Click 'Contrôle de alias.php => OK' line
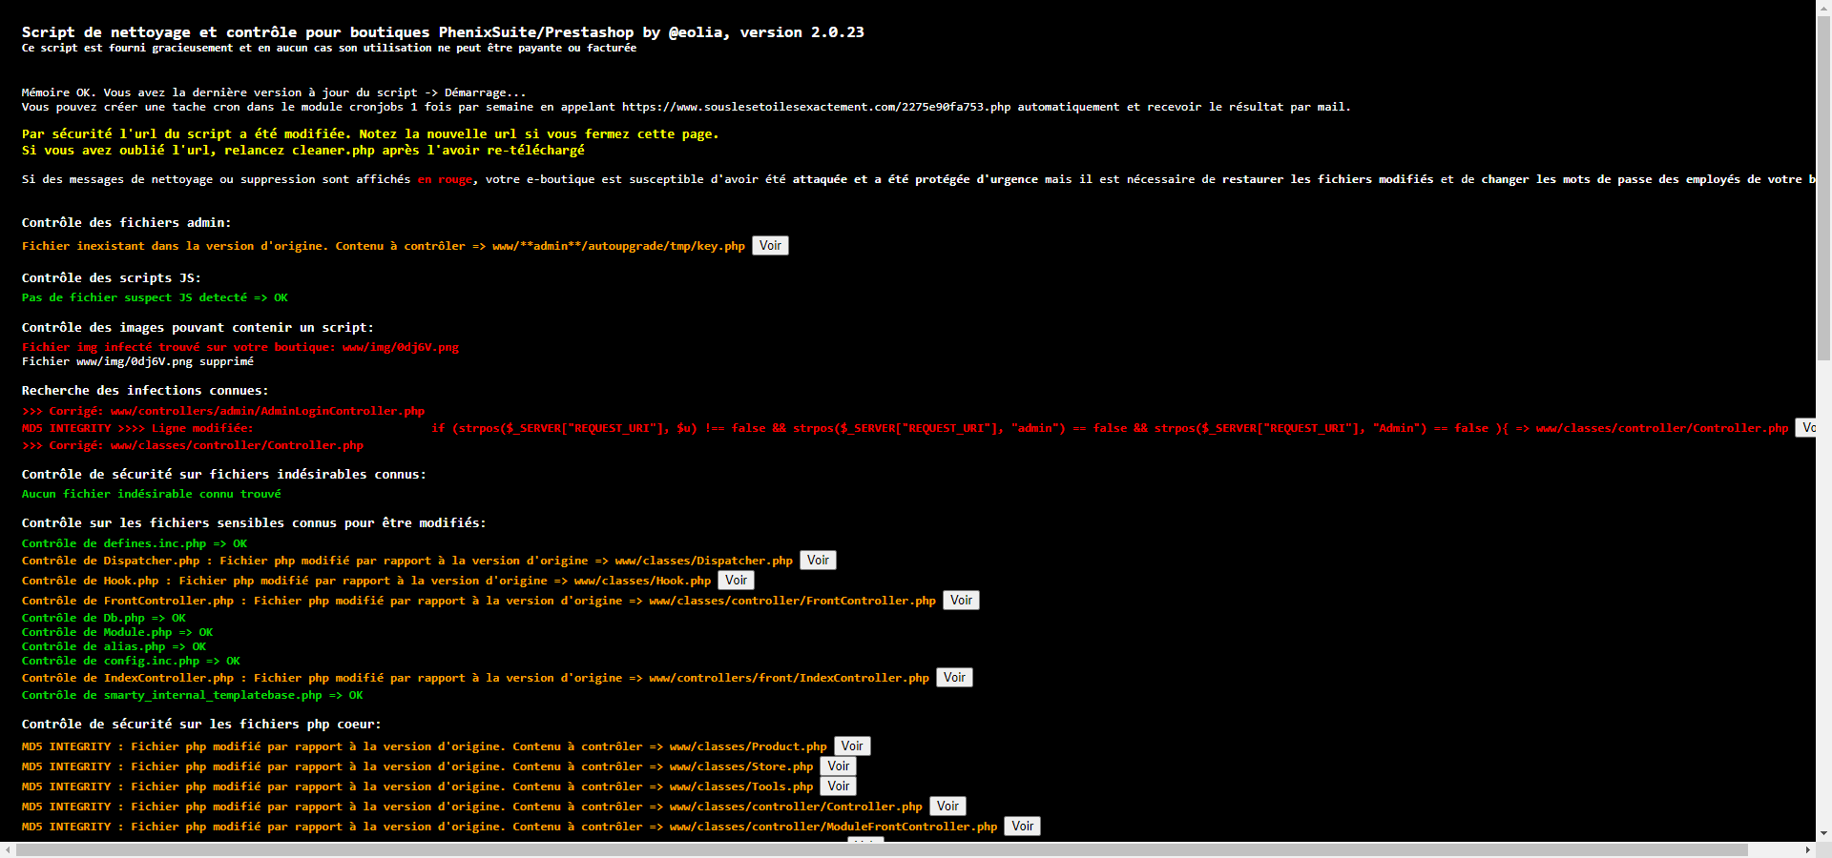This screenshot has height=858, width=1832. pos(114,646)
